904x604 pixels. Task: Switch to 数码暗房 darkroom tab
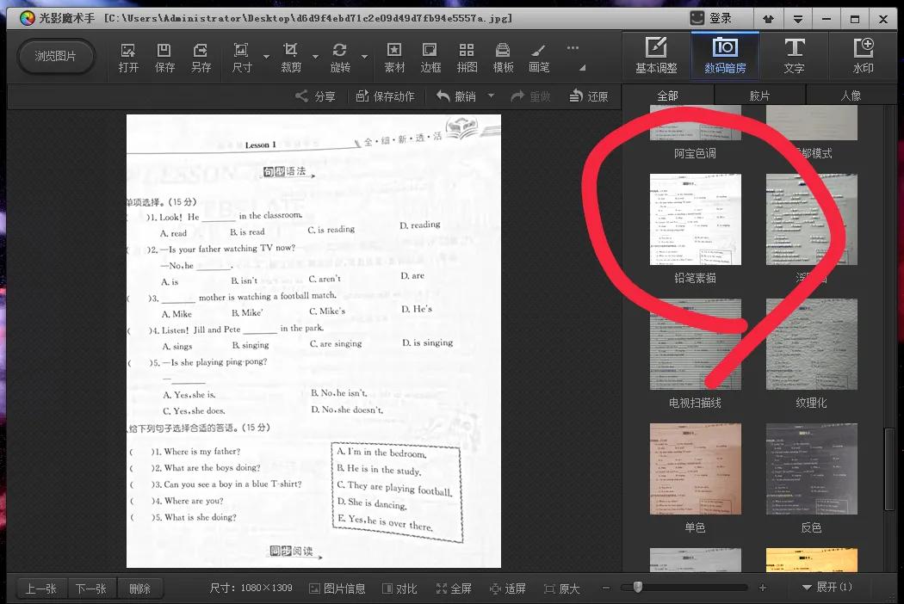coord(725,55)
